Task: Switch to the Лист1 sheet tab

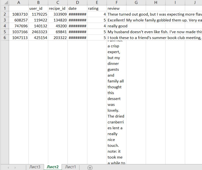Action: coord(70,167)
